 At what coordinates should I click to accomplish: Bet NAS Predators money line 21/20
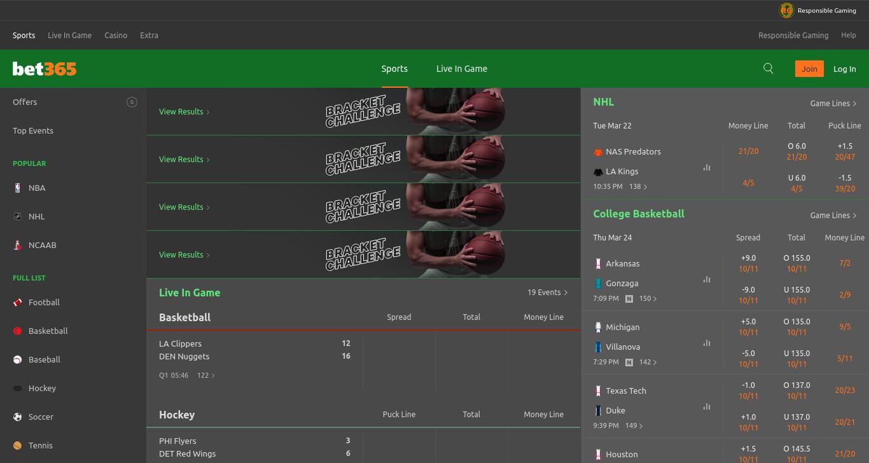click(748, 151)
